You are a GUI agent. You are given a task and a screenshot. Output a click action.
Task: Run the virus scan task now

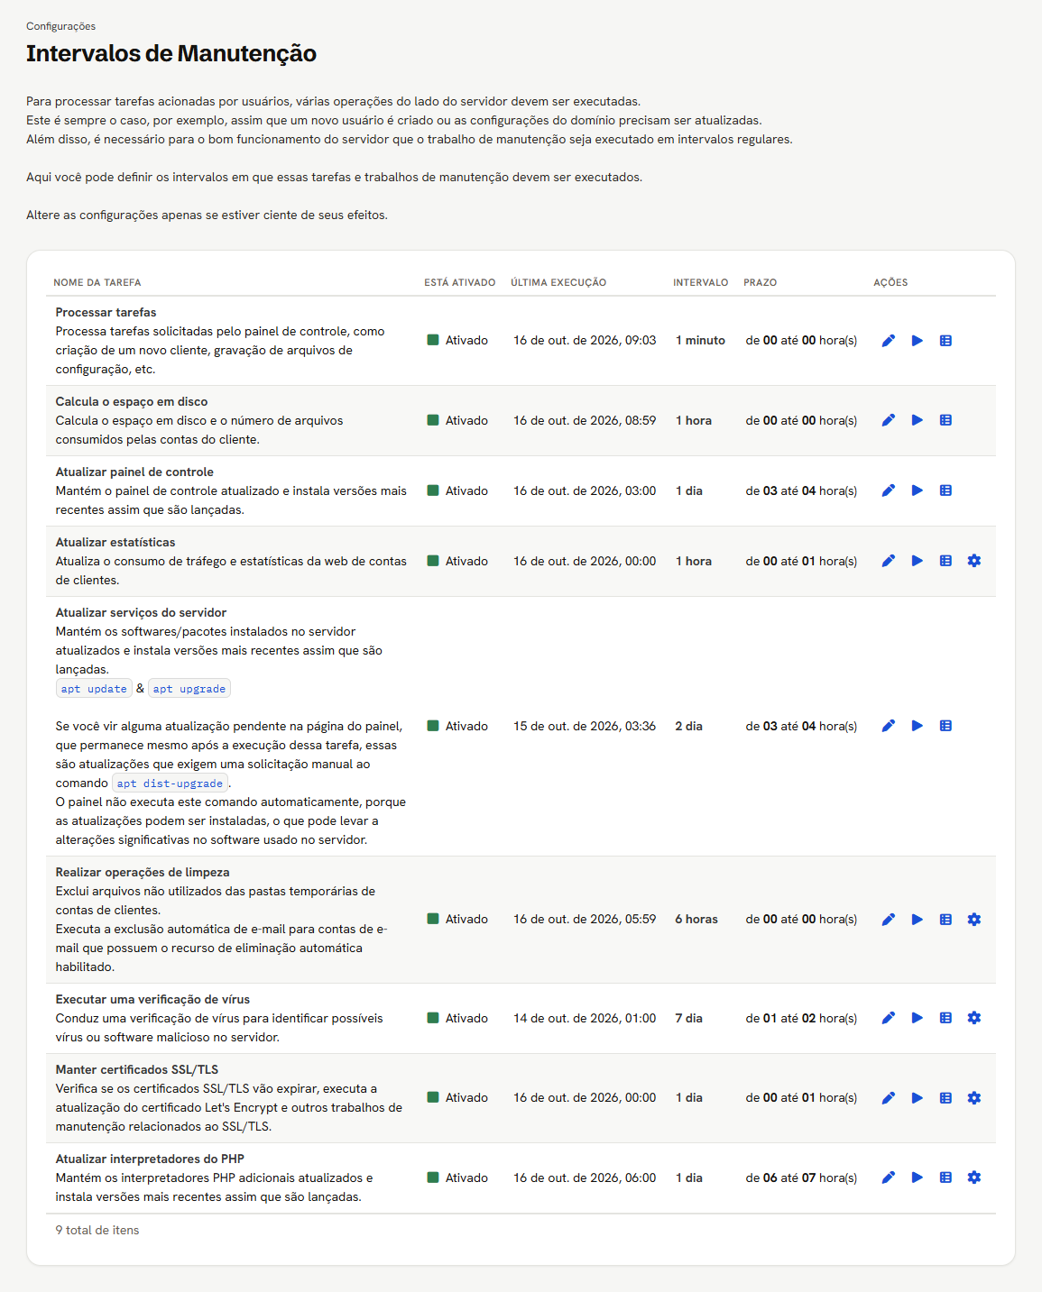coord(918,1018)
